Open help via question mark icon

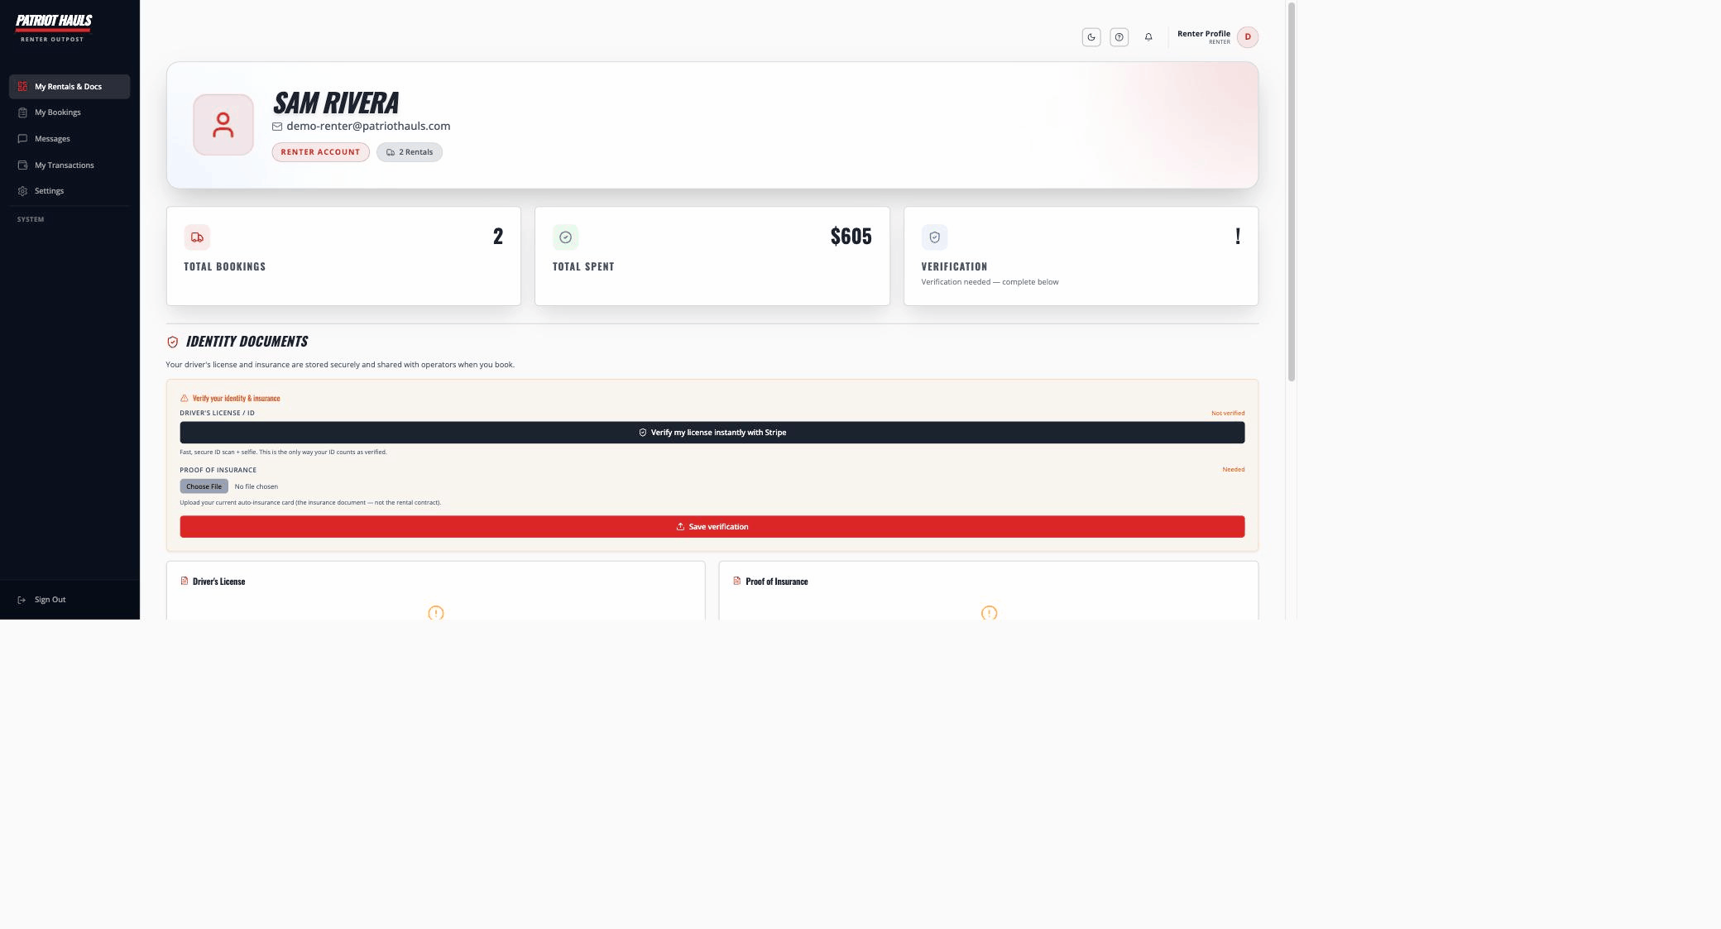1119,37
